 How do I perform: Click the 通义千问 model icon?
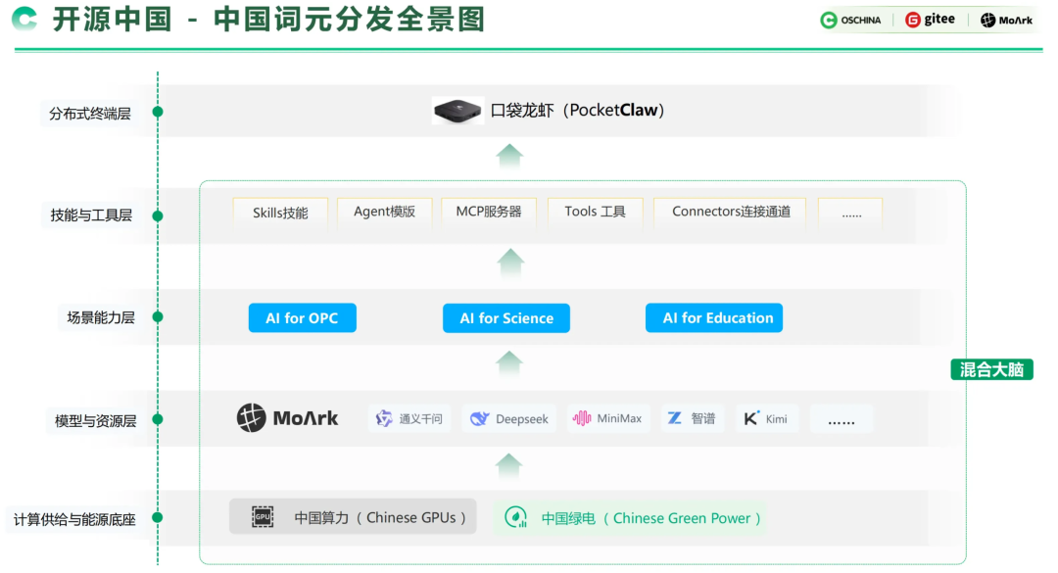[x=384, y=418]
